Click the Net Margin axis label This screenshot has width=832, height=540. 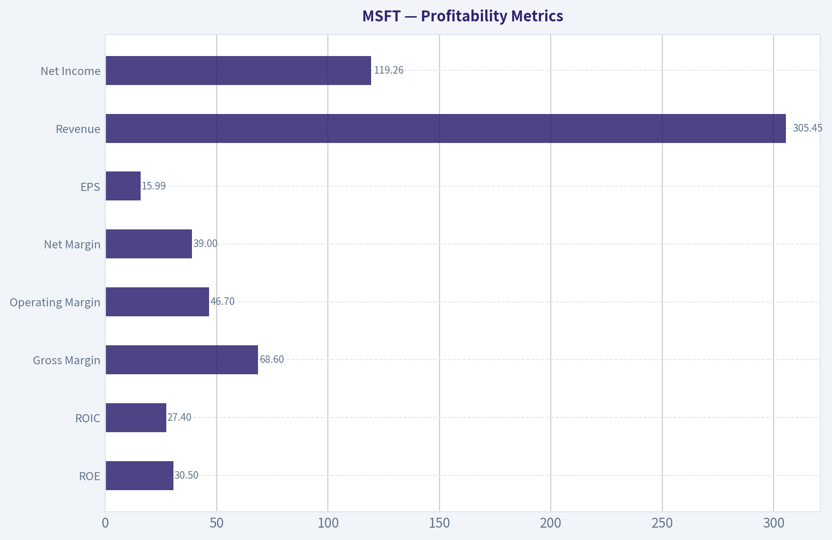pyautogui.click(x=72, y=245)
